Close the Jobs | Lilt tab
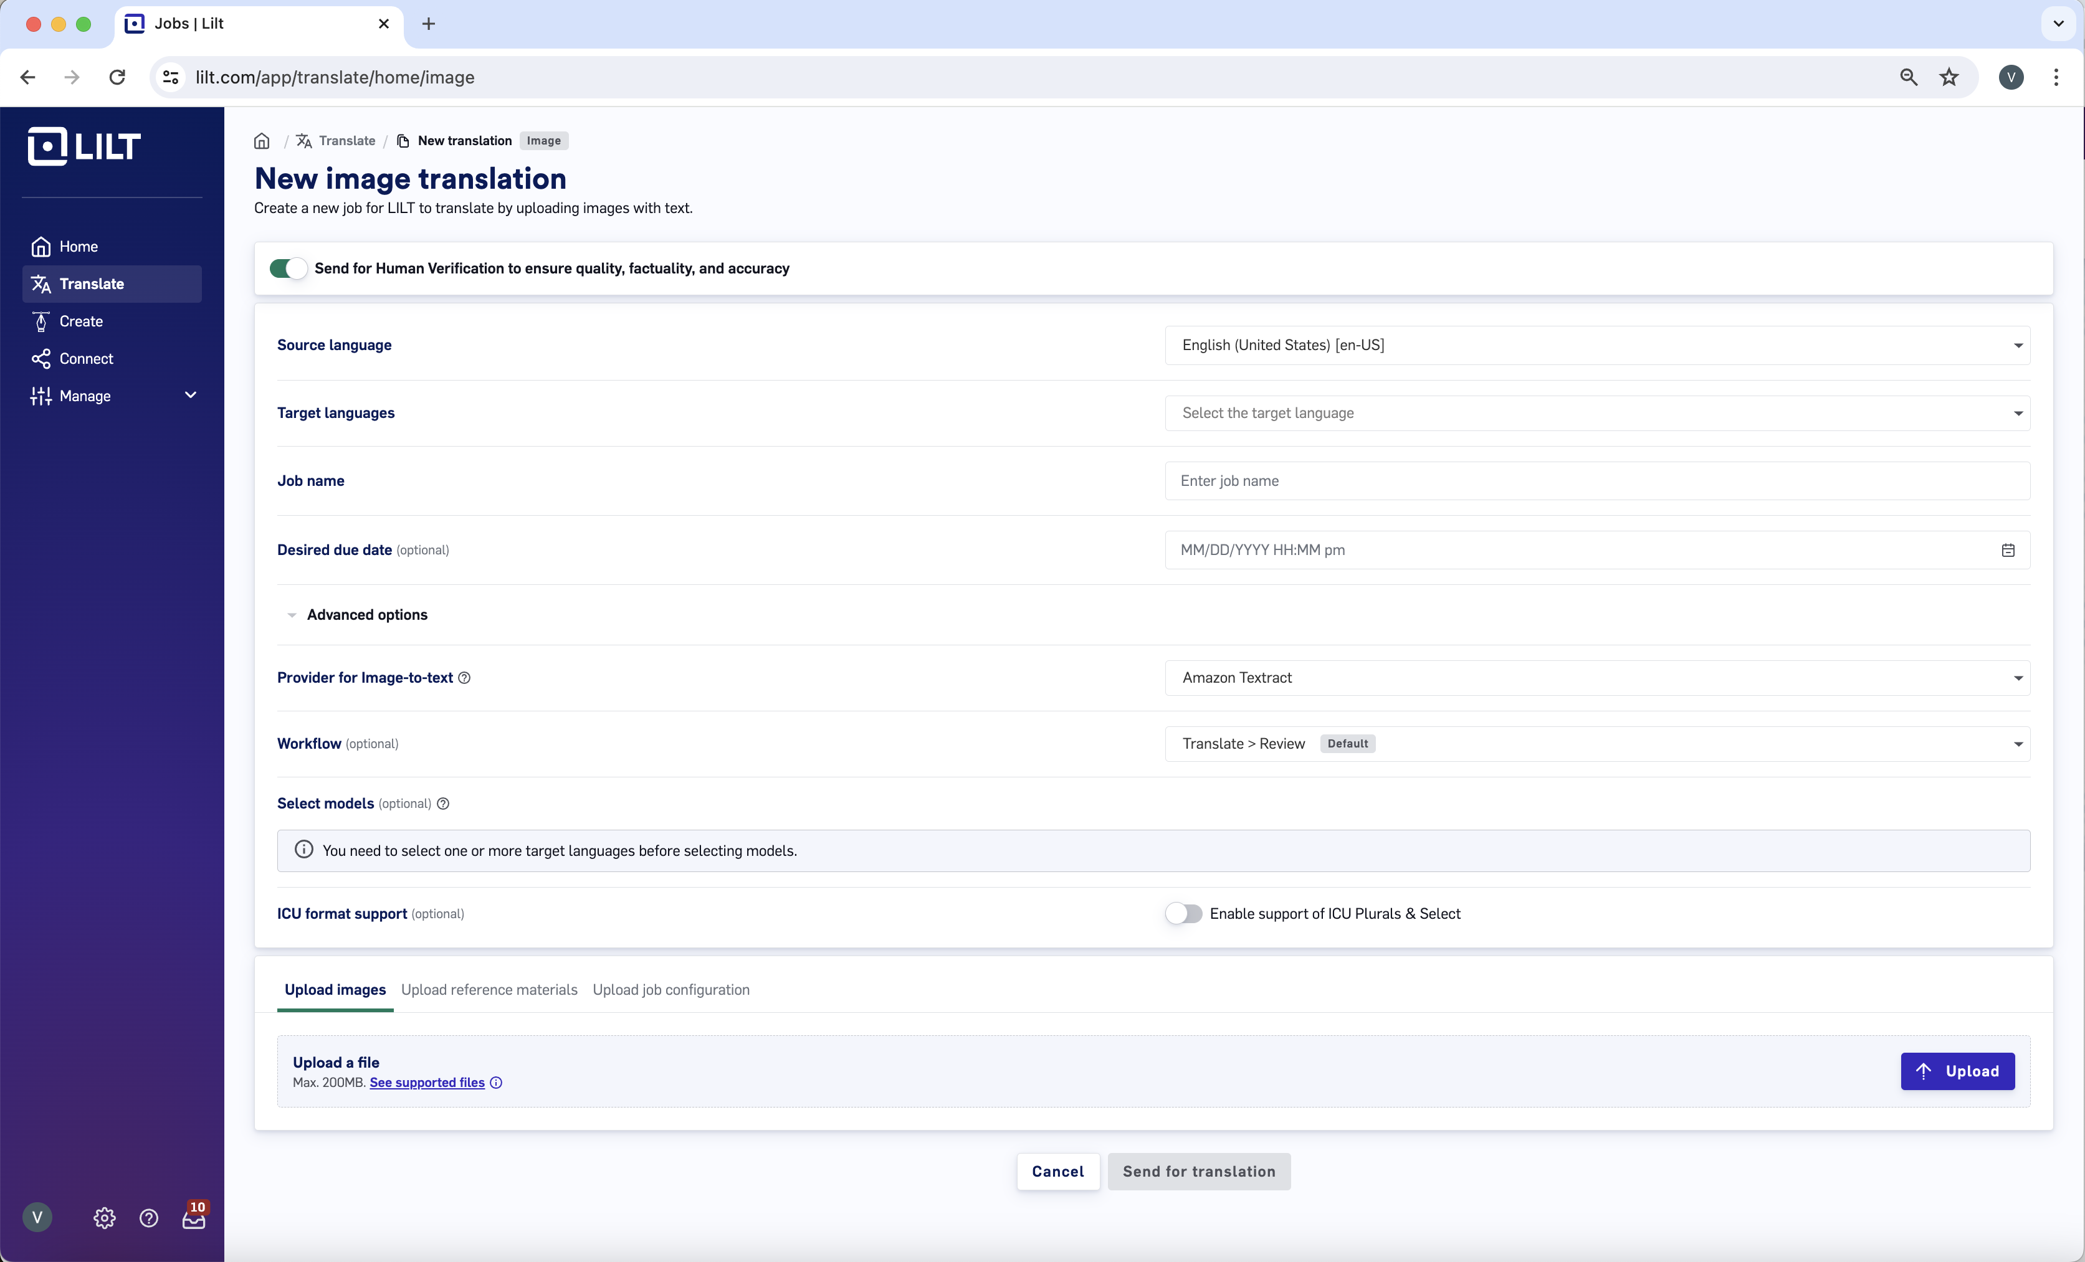 click(x=384, y=24)
